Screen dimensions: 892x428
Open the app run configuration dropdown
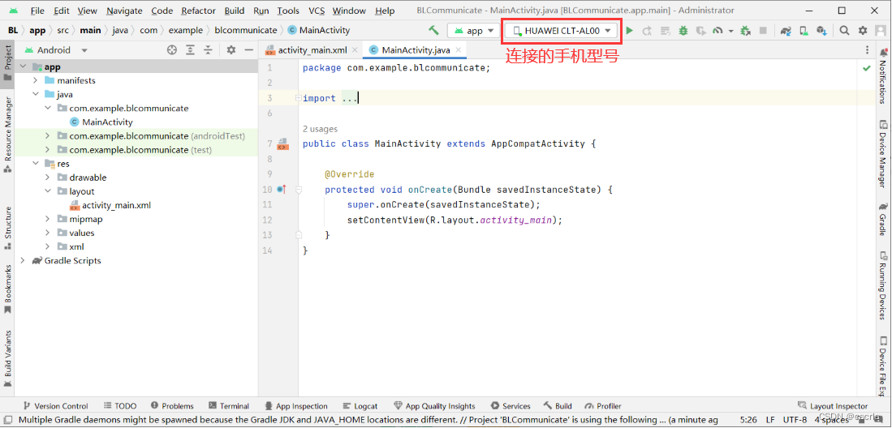click(474, 31)
